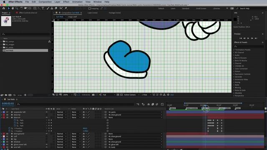The height and width of the screenshot is (150, 267).
Task: Click the reset exposure icon in viewer
Action: coord(168,95)
